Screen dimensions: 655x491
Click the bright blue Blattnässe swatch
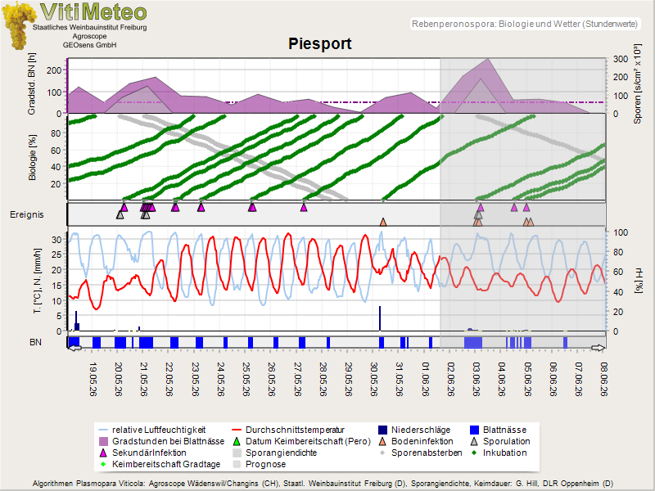click(474, 430)
